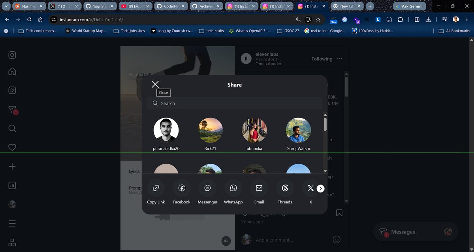Open the Downloads icon
The width and height of the screenshot is (474, 252).
429,19
